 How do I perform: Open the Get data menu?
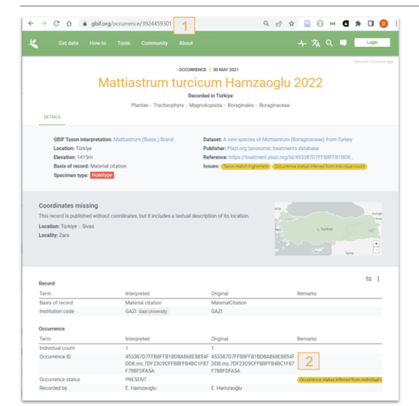[68, 43]
